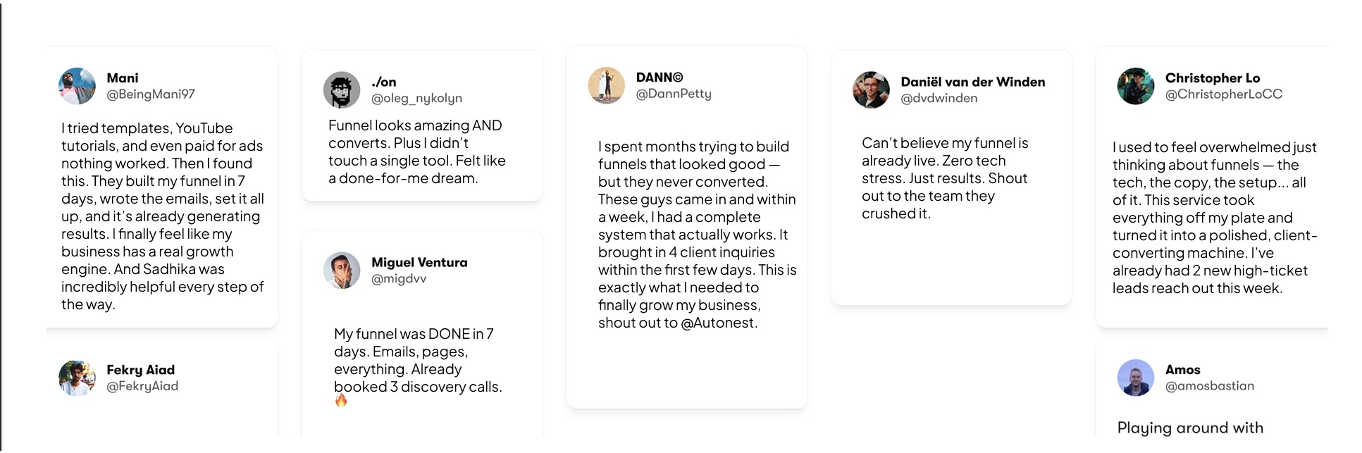
Task: Open the @migdvv handle
Action: (x=399, y=279)
